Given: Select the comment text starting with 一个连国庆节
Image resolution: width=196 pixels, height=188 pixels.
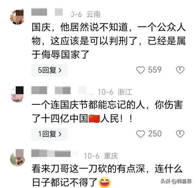Looking at the screenshot, I should pyautogui.click(x=107, y=112).
